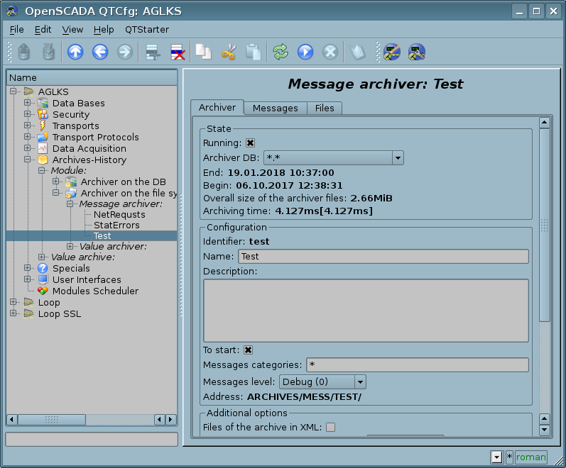Click the vertical scrollbar handle in the Archiver panel
Screen dimensions: 566x468
coord(545,225)
